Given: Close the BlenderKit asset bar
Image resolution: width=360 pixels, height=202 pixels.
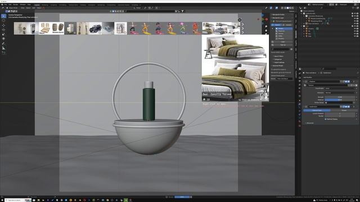Looking at the screenshot, I should [240, 20].
